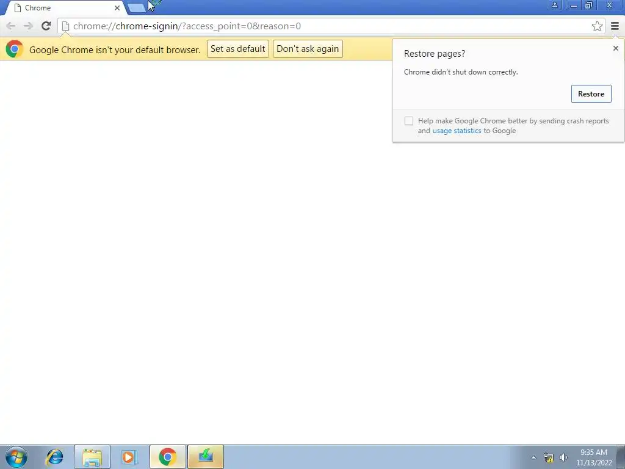Open the Chrome profile user button
625x469 pixels.
tap(554, 5)
